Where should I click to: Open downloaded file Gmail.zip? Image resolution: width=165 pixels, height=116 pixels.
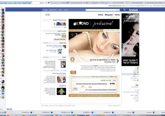tap(149, 112)
